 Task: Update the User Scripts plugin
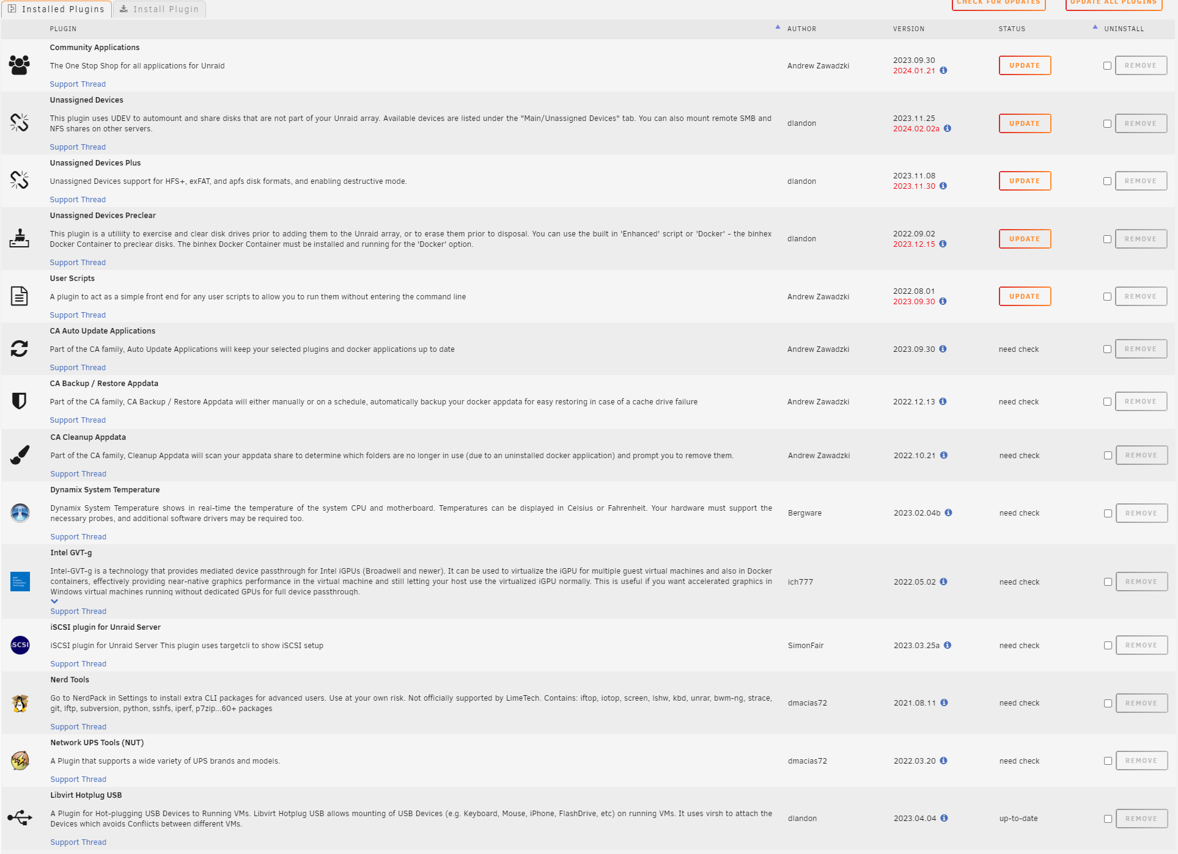point(1025,296)
